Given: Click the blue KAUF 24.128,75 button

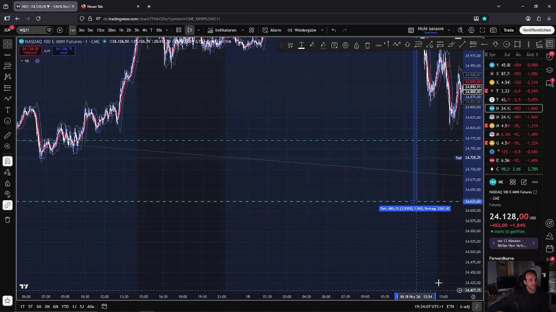Looking at the screenshot, I should pos(63,50).
